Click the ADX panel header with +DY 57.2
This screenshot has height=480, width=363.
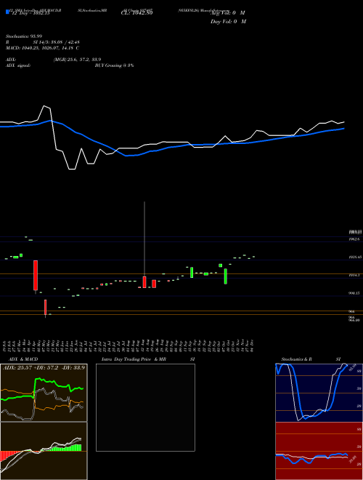coord(44,367)
